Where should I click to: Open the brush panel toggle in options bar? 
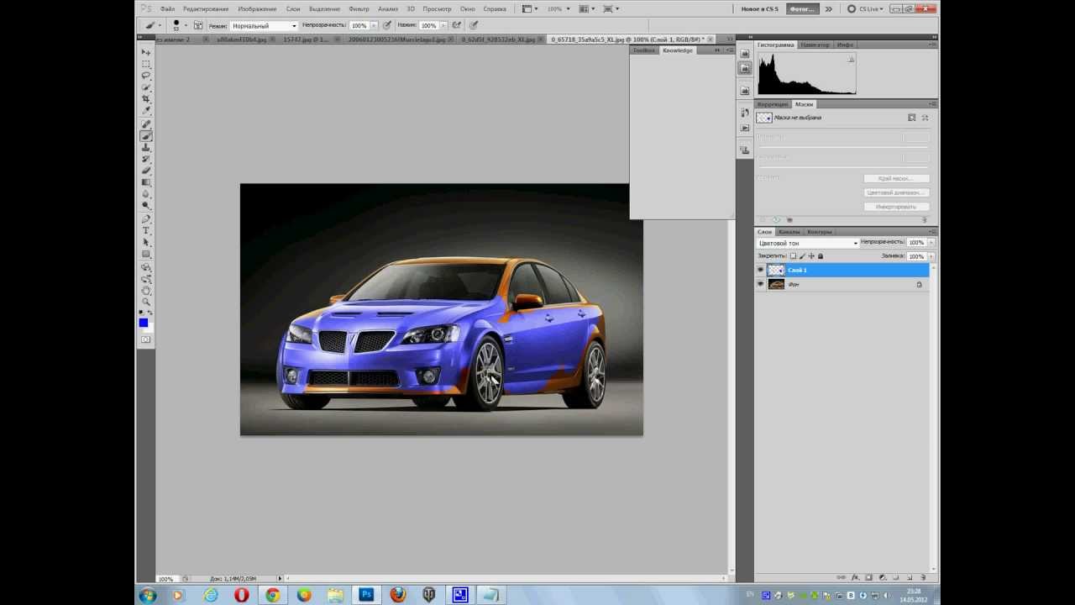tap(197, 26)
